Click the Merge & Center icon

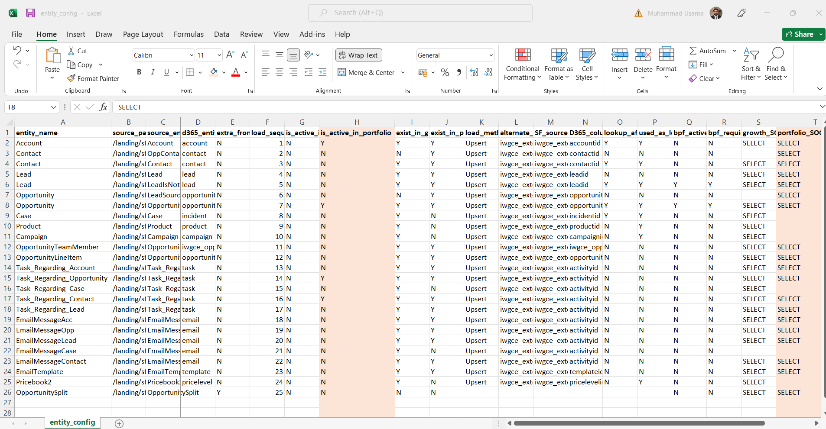(341, 72)
